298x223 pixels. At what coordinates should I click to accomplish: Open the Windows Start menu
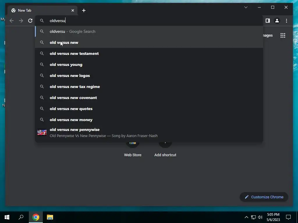[7, 217]
